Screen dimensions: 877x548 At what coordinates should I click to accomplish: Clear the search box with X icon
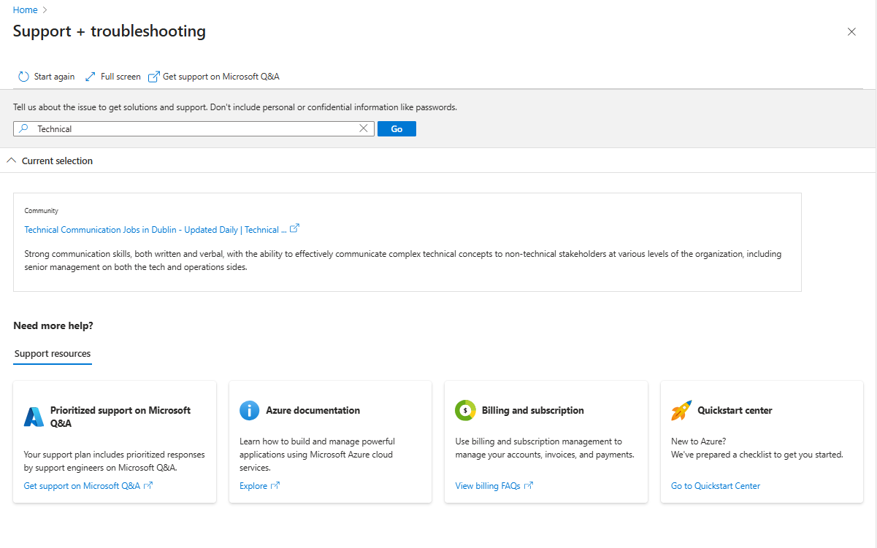click(x=364, y=128)
